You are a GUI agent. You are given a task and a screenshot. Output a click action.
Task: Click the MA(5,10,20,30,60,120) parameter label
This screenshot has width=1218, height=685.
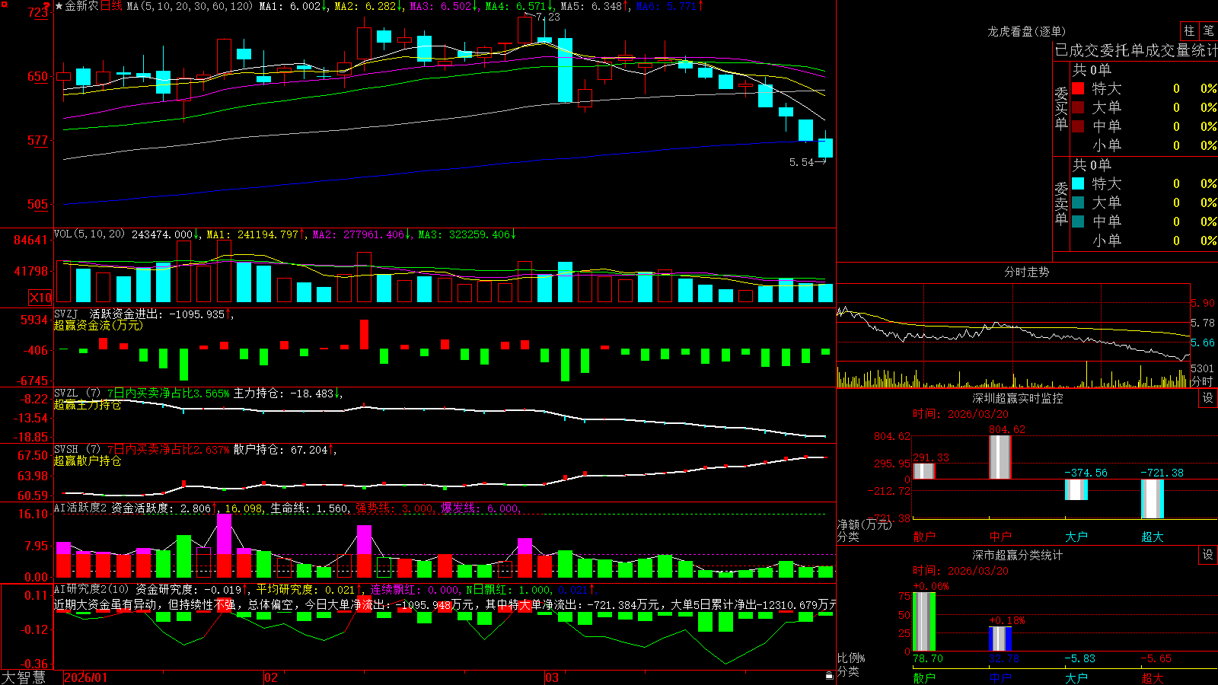tap(190, 6)
